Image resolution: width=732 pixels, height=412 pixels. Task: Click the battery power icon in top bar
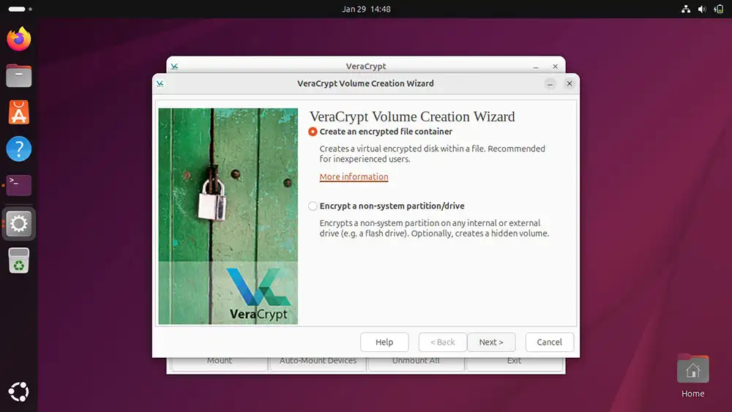(x=719, y=10)
